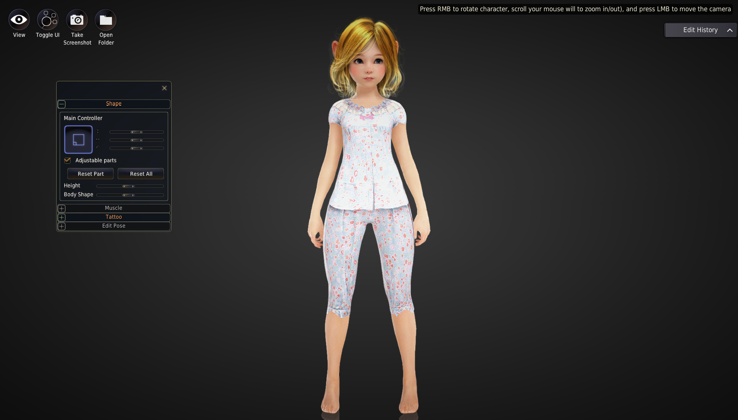Image resolution: width=738 pixels, height=420 pixels.
Task: Click the Height slider handle
Action: (x=128, y=186)
